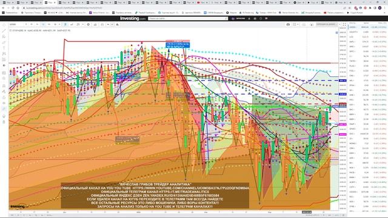Click the redo arrow in chart toolbar

(x=112, y=24)
